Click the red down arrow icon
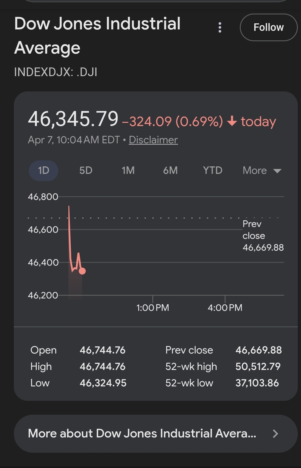The image size is (301, 468). 232,121
